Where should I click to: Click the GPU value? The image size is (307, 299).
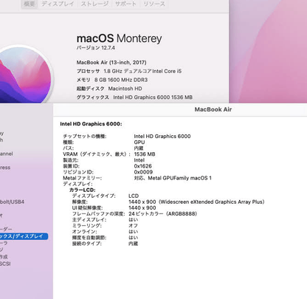pos(139,142)
